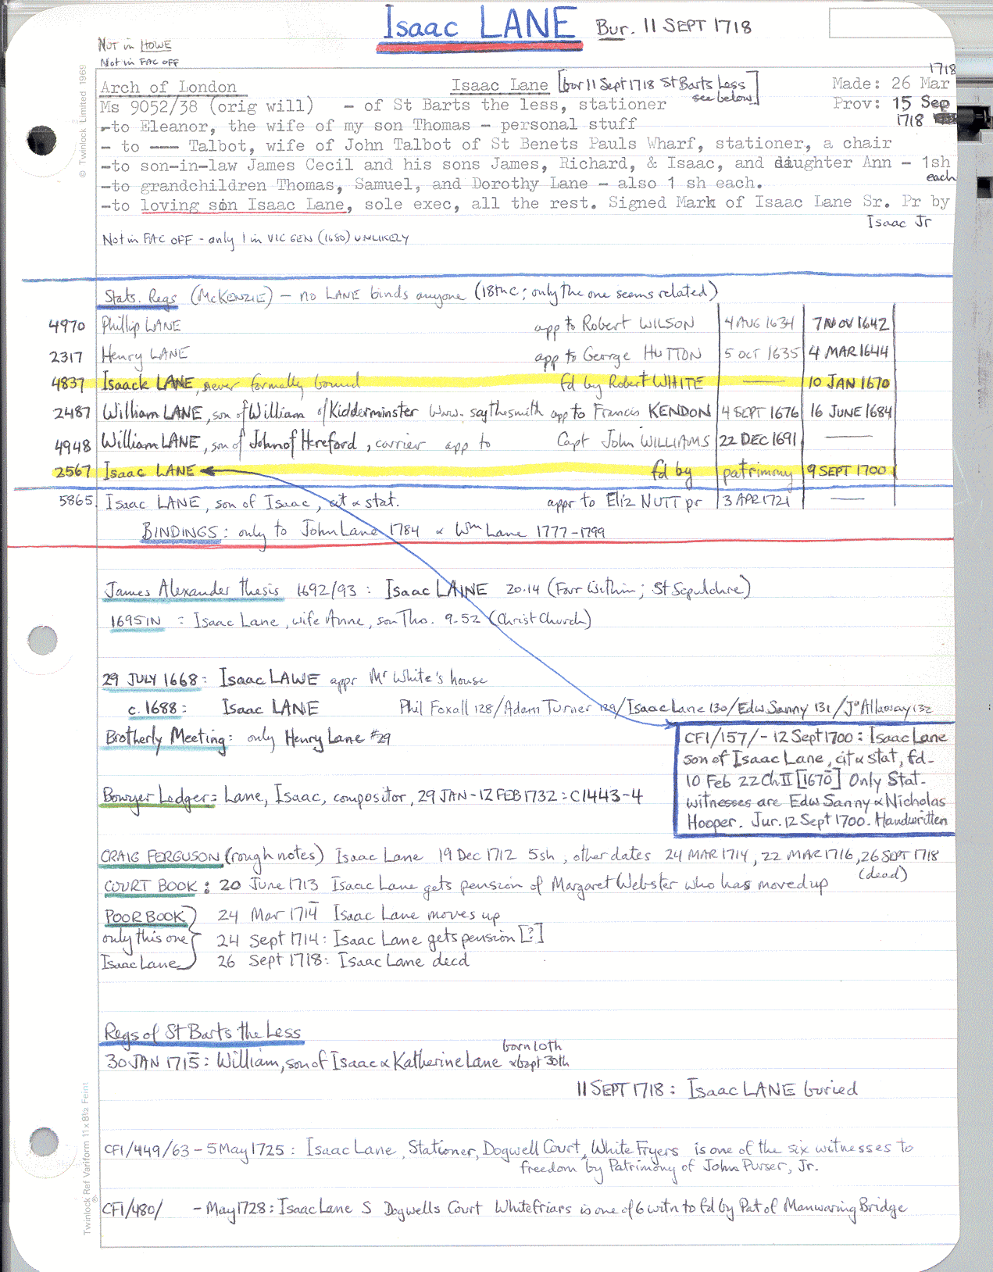
Task: Select the "Isaac LANE" page title
Action: coord(480,25)
